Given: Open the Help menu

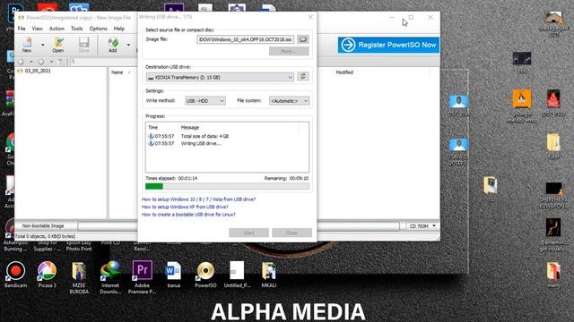Looking at the screenshot, I should [x=119, y=29].
